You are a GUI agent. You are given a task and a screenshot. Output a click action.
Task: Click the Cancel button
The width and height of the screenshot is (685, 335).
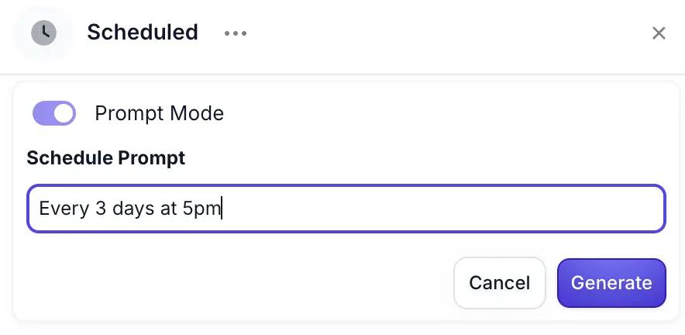coord(499,283)
